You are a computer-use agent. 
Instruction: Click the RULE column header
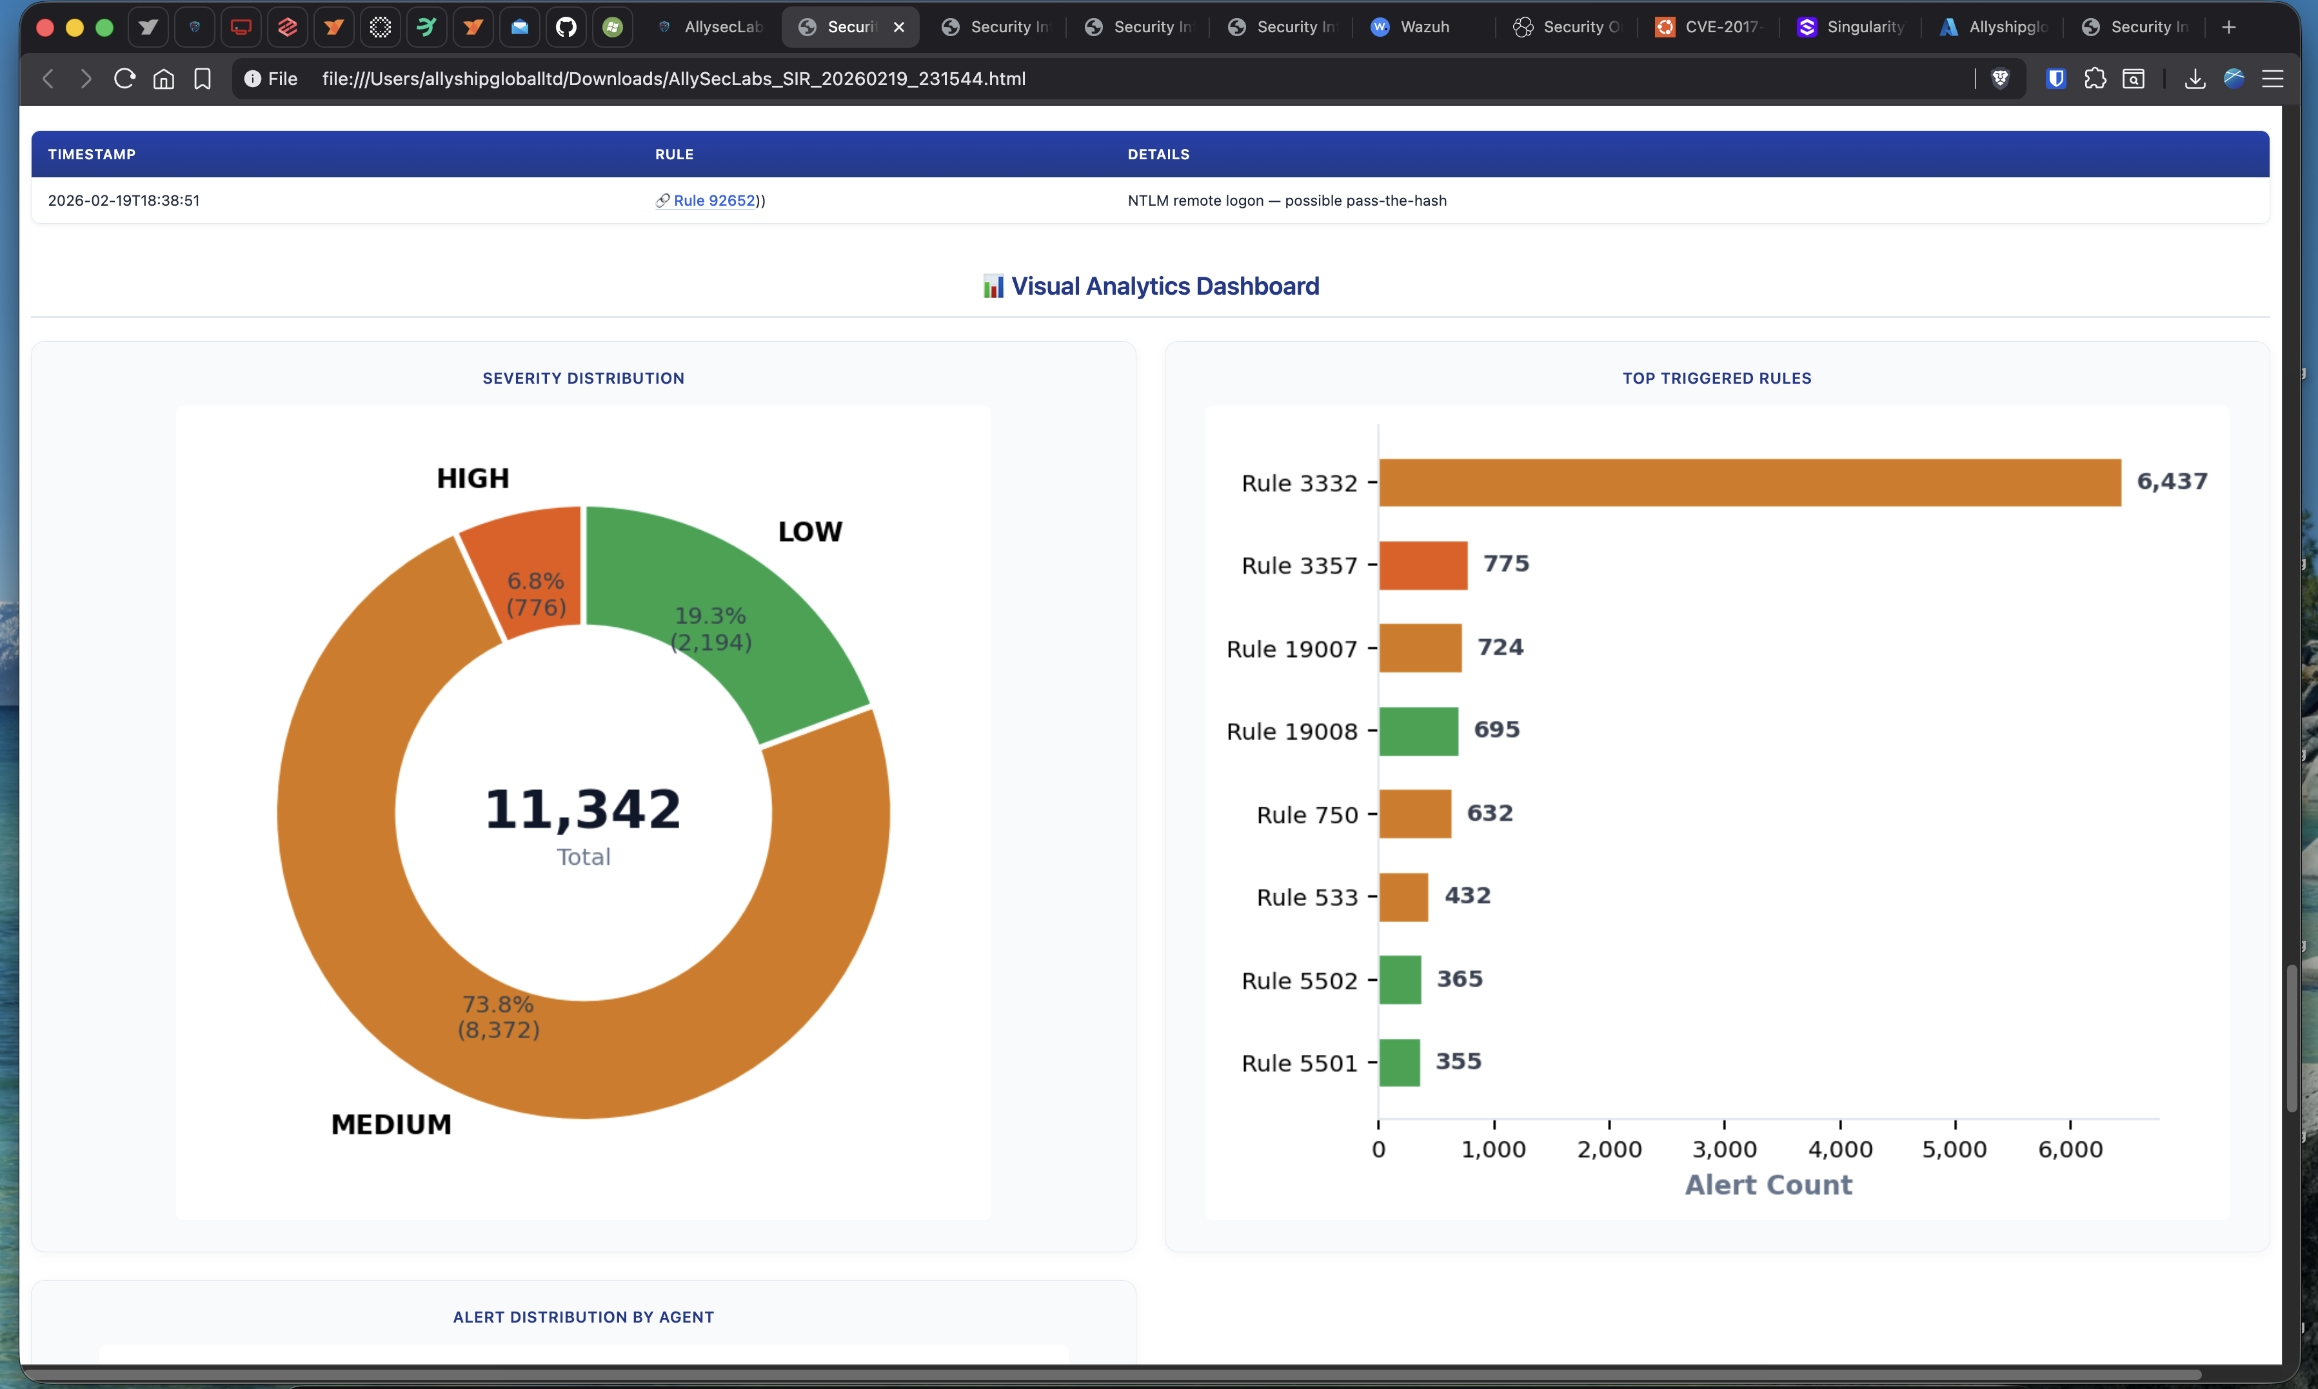tap(674, 154)
